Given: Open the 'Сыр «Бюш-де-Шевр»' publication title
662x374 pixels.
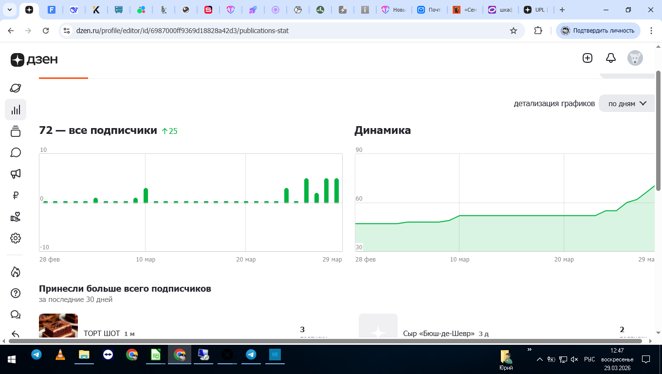Looking at the screenshot, I should (439, 334).
